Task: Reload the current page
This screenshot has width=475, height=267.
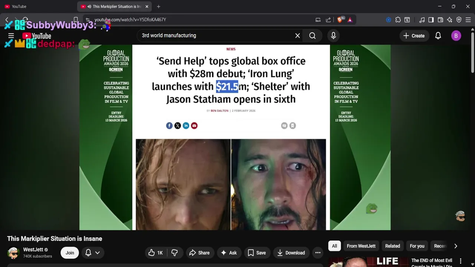Action: point(25,20)
